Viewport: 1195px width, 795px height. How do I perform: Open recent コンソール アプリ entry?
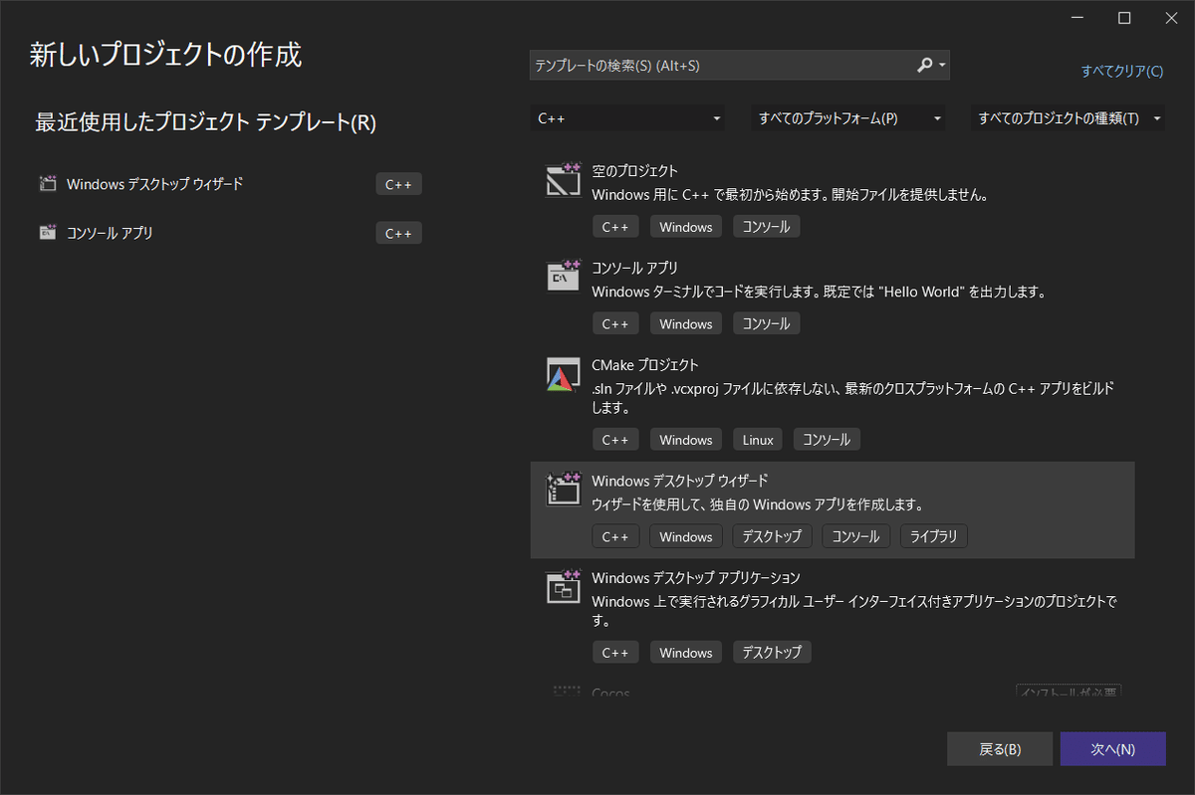[x=231, y=233]
